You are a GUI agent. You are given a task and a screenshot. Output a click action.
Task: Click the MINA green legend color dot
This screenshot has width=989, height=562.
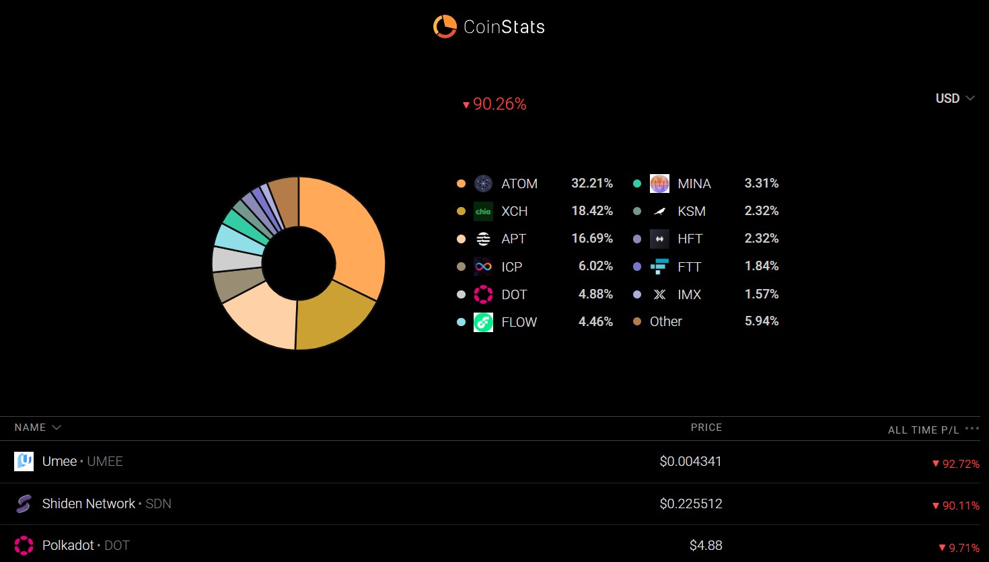click(x=637, y=184)
